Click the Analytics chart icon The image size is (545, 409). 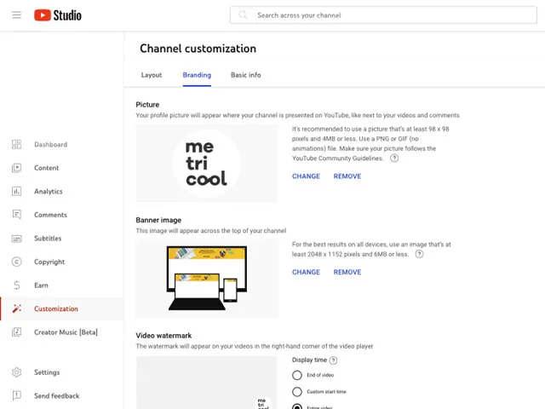16,191
